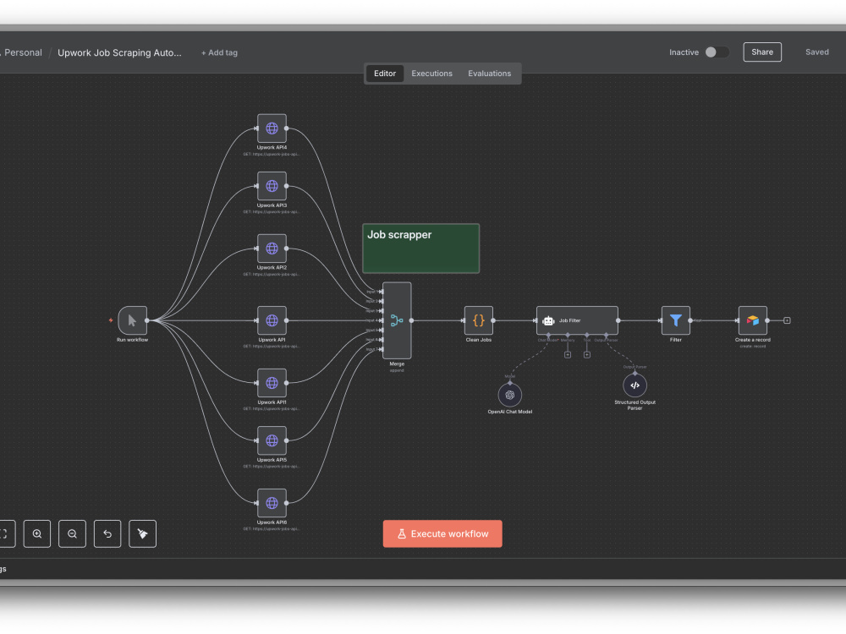The image size is (846, 634).
Task: Select the Merge append node
Action: tap(397, 320)
